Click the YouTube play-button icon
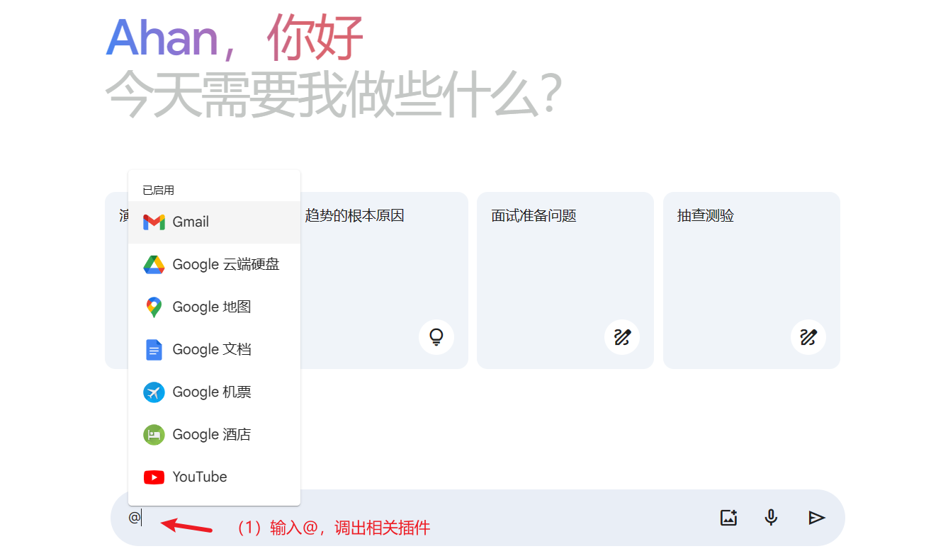Viewport: 948px width, 556px height. coord(154,477)
